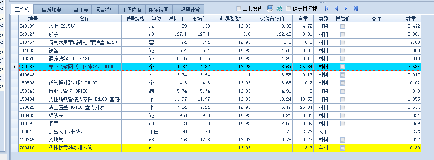Toggle the 锁子目名称 checkbox
Viewport: 434px width, 160px height.
(x=289, y=8)
